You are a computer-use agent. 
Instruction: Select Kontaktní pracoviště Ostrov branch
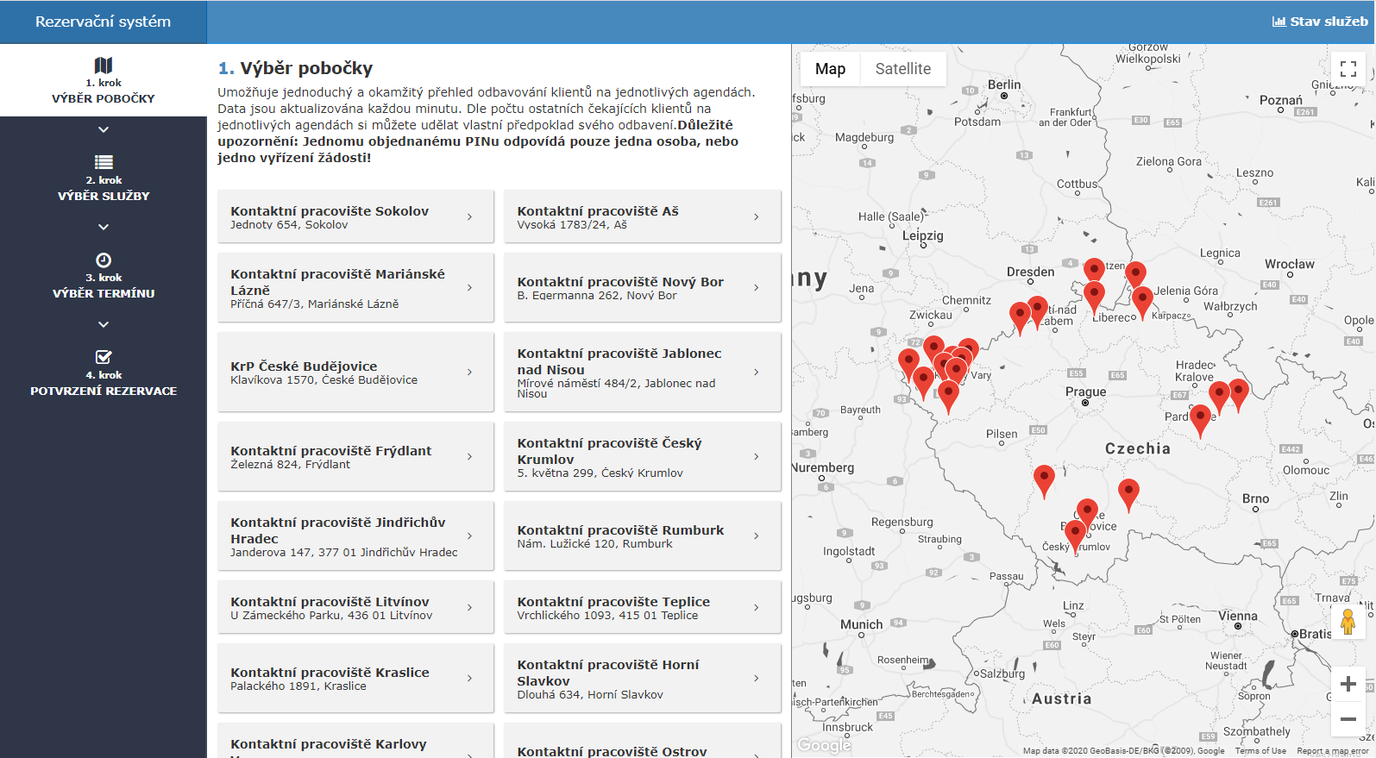[x=643, y=741]
